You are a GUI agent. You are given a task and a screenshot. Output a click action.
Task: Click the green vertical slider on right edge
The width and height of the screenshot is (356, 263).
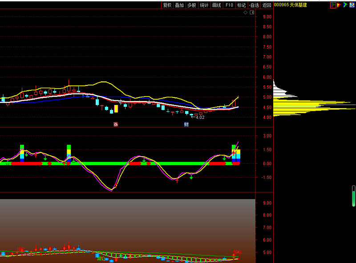(353, 196)
